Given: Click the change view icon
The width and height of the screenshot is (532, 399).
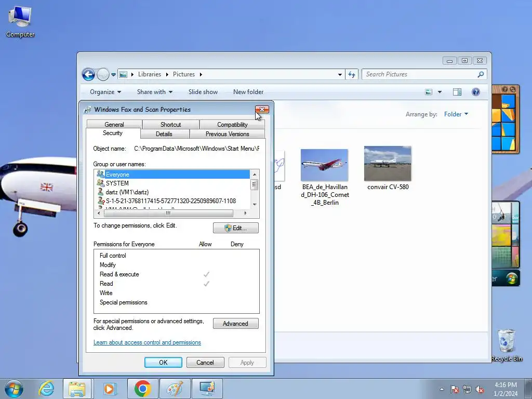Looking at the screenshot, I should coord(429,92).
